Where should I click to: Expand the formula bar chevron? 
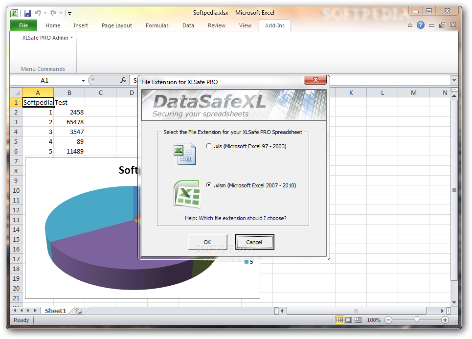[x=454, y=80]
